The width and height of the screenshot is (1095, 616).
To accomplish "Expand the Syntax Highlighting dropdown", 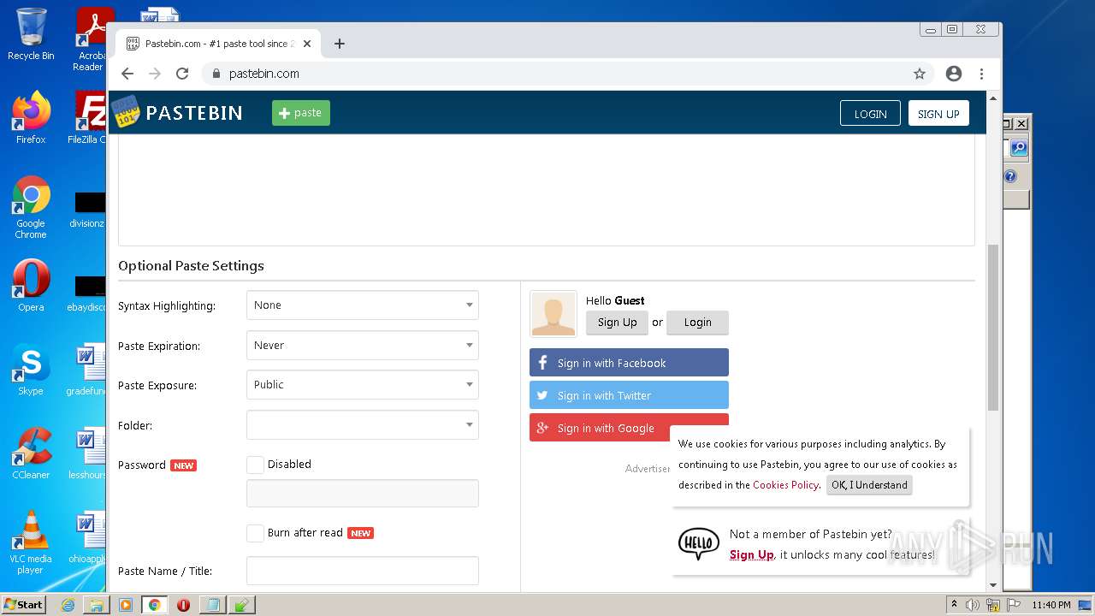I will [363, 305].
